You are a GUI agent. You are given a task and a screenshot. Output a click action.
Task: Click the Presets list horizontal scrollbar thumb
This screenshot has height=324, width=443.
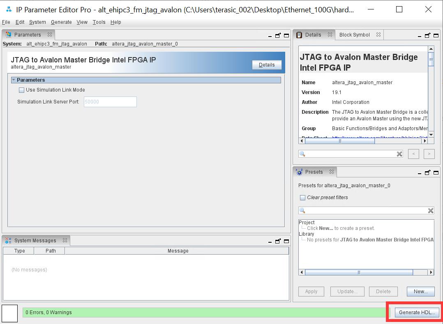coord(359,272)
